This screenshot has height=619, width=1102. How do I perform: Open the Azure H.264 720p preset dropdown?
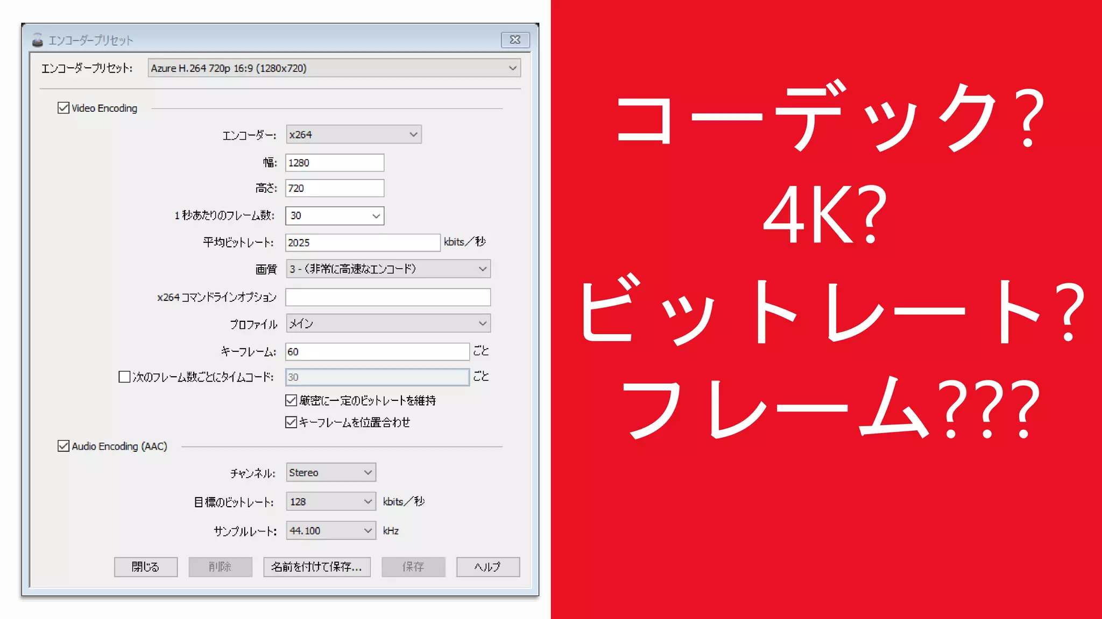pyautogui.click(x=334, y=68)
